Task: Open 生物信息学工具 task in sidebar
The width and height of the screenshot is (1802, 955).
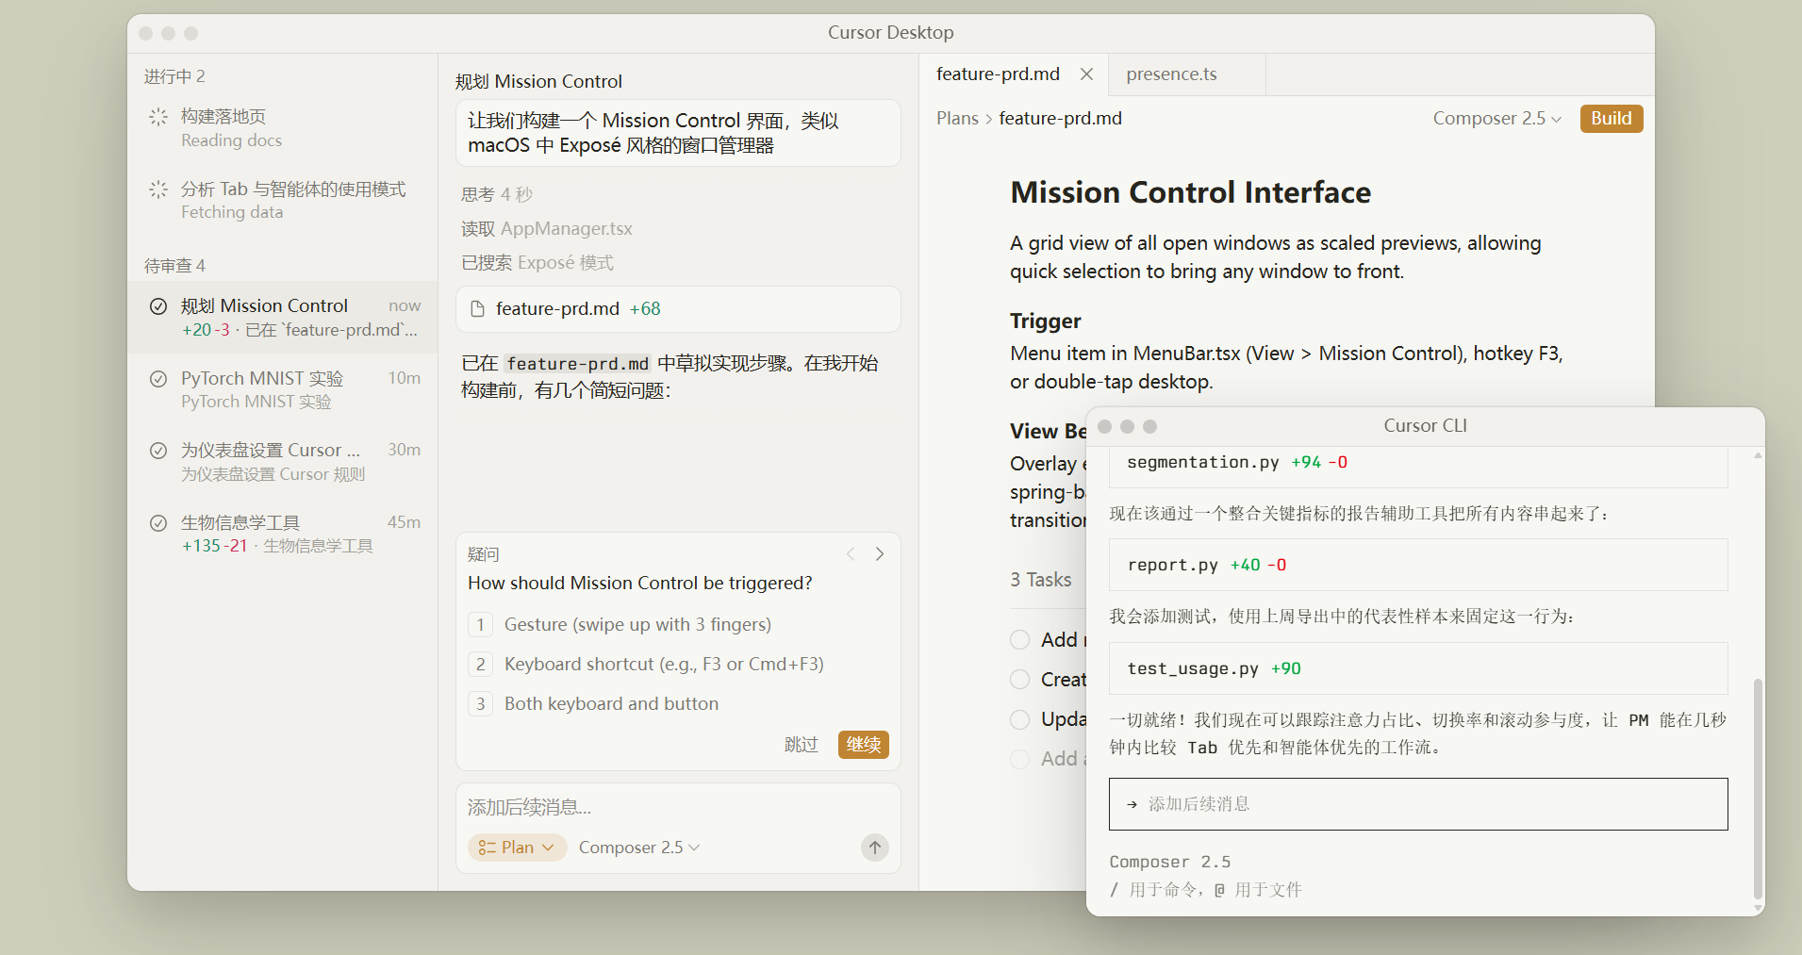Action: [x=283, y=534]
